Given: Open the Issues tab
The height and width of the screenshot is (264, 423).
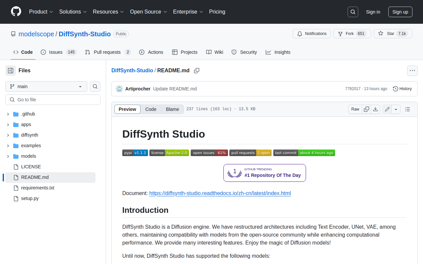Looking at the screenshot, I should click(x=58, y=52).
